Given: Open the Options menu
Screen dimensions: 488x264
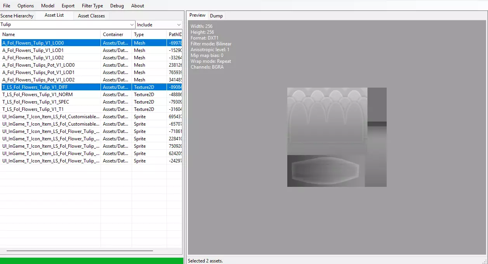Looking at the screenshot, I should (26, 6).
